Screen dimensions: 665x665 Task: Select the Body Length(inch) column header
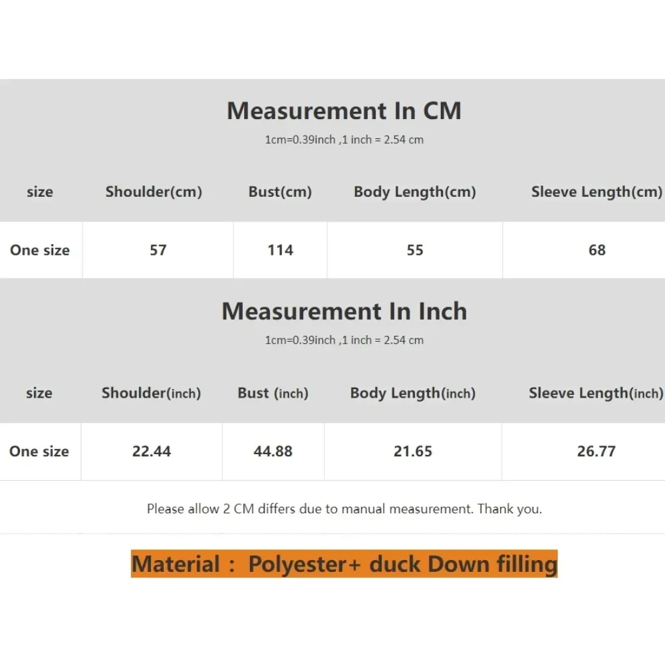point(413,393)
